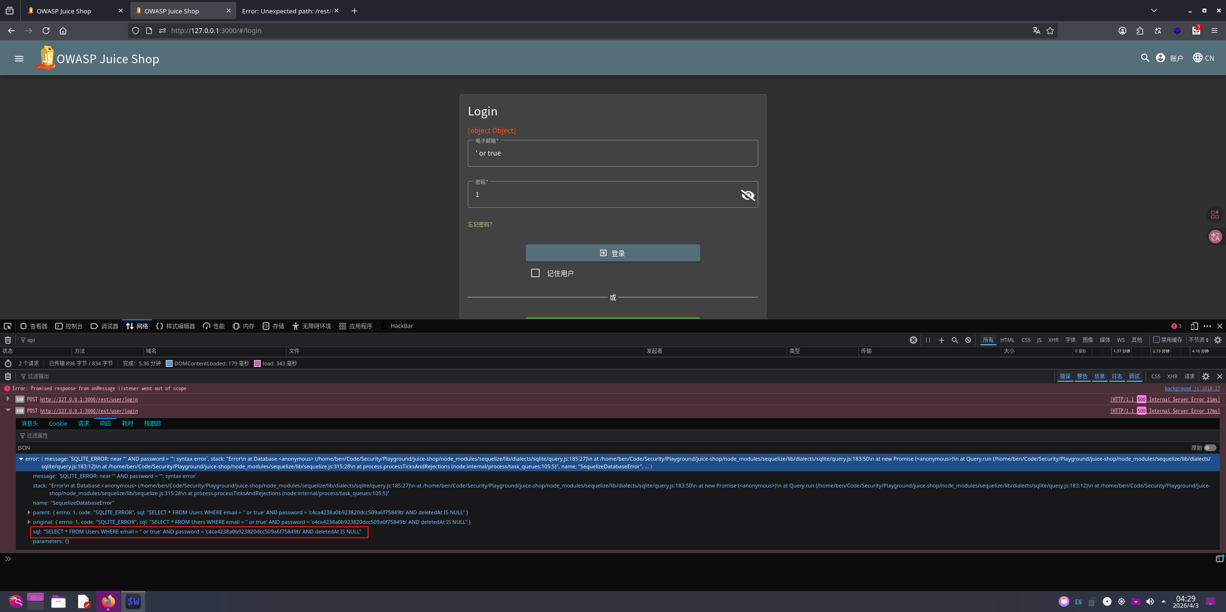Open the list all tabs chevron

[1154, 11]
